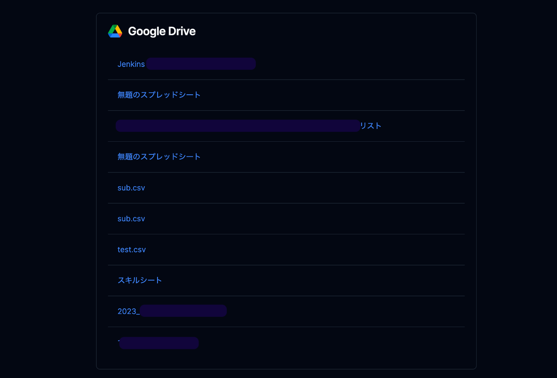Open sub.csv directly under 無題のスプレッドシート
The width and height of the screenshot is (557, 378).
[131, 188]
